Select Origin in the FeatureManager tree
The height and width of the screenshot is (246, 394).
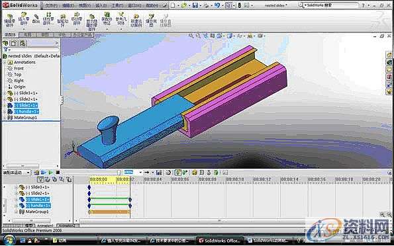pos(20,87)
